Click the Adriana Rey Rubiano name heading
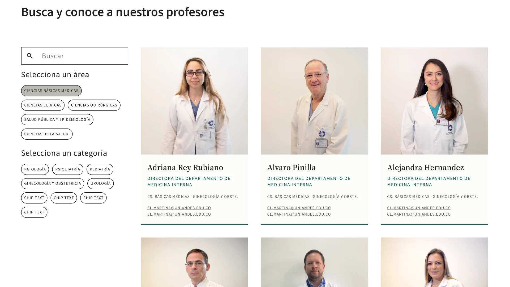Image resolution: width=510 pixels, height=287 pixels. (x=185, y=168)
